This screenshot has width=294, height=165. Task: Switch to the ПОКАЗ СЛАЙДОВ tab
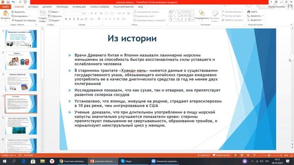click(x=99, y=7)
